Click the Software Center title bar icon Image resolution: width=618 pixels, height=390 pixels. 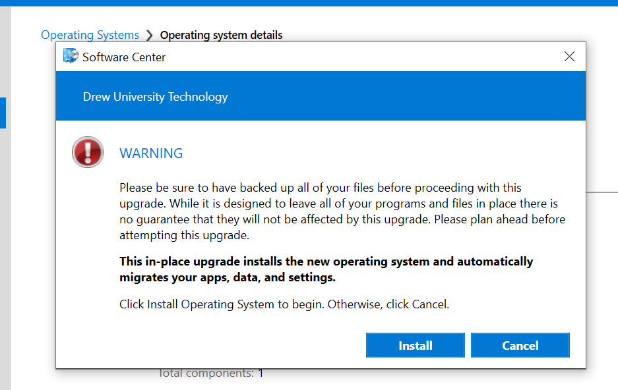pyautogui.click(x=71, y=56)
